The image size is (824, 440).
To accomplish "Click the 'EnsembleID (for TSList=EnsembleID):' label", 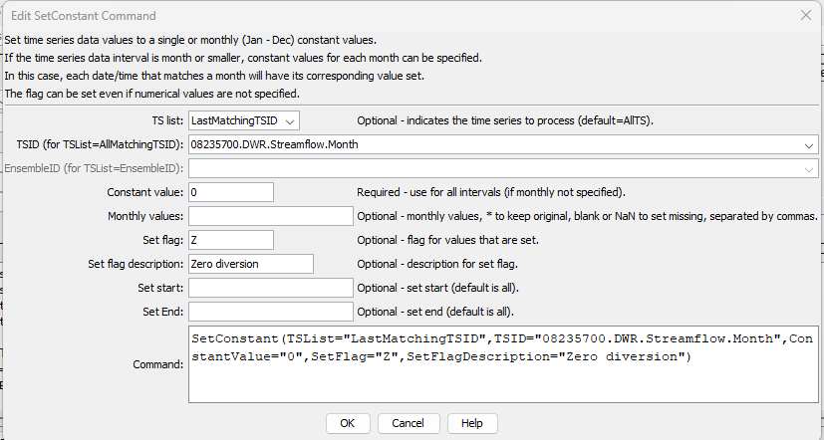I will pos(94,168).
